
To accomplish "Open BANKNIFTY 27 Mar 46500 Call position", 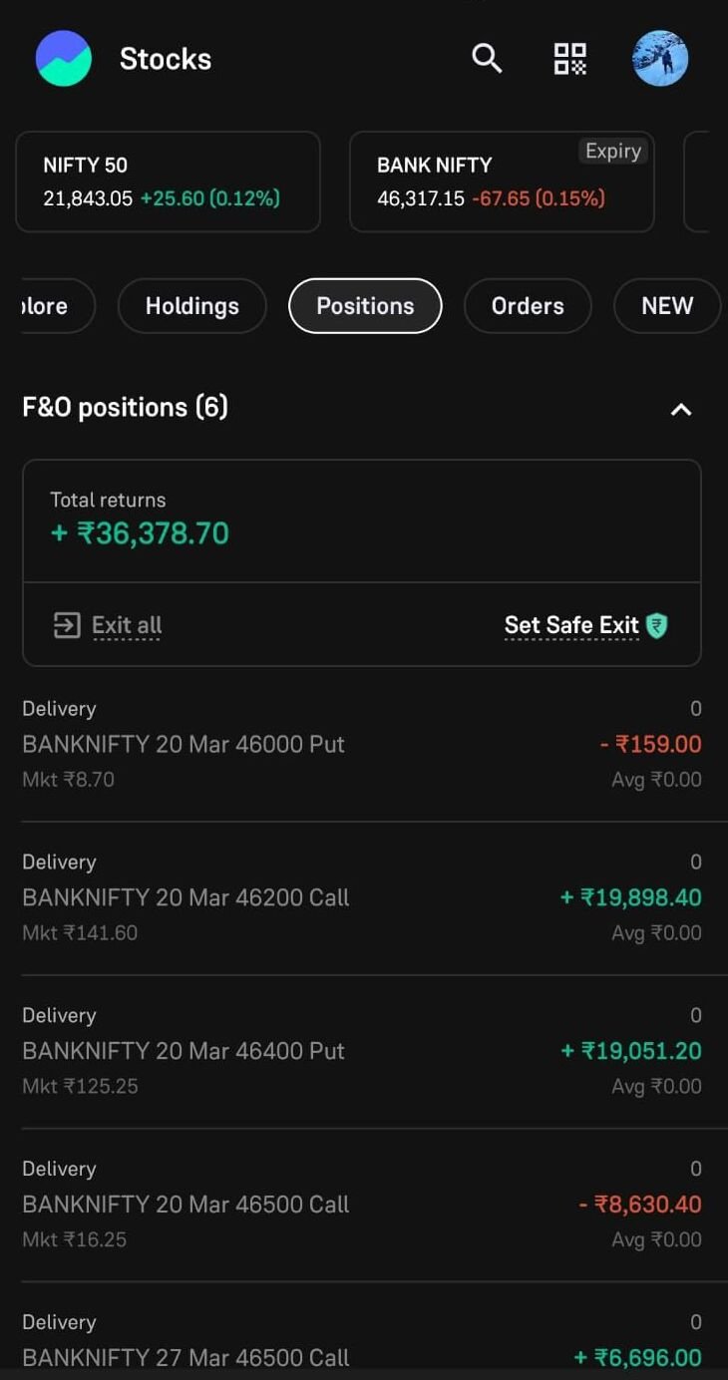I will [185, 1357].
